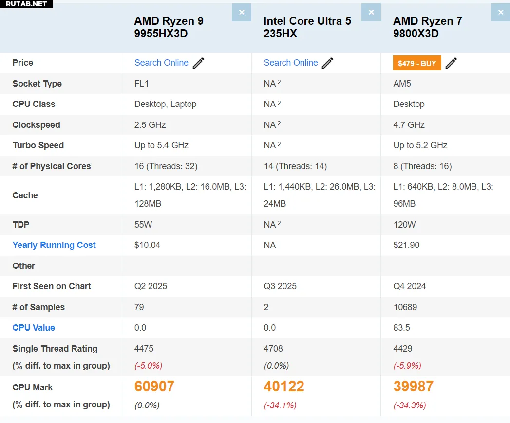Remove AMD Ryzen 7 9800X3D column
Screen dimensions: 510x423
(501, 12)
